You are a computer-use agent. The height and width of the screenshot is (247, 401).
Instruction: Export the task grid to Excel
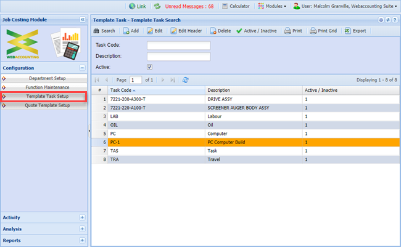pyautogui.click(x=355, y=31)
